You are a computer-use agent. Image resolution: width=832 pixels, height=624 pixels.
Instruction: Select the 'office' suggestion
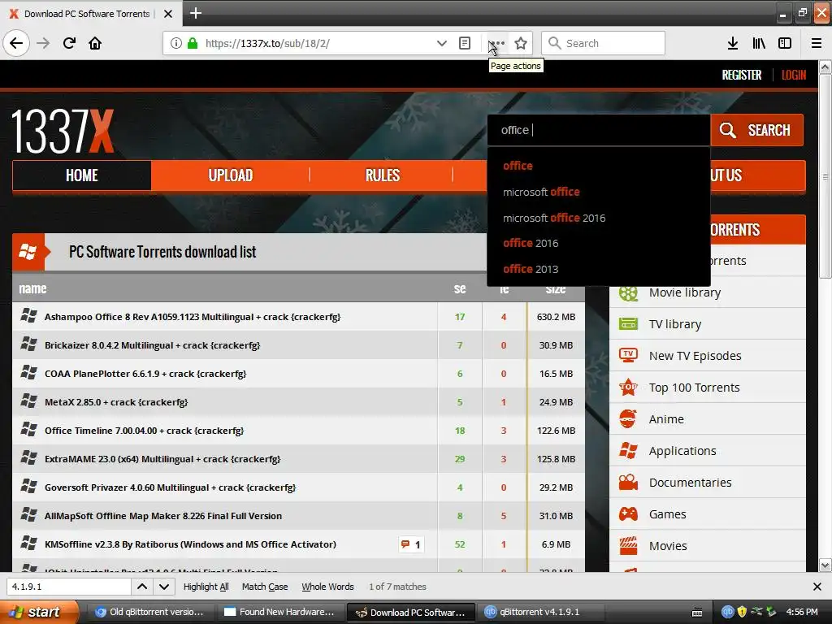[x=518, y=166]
